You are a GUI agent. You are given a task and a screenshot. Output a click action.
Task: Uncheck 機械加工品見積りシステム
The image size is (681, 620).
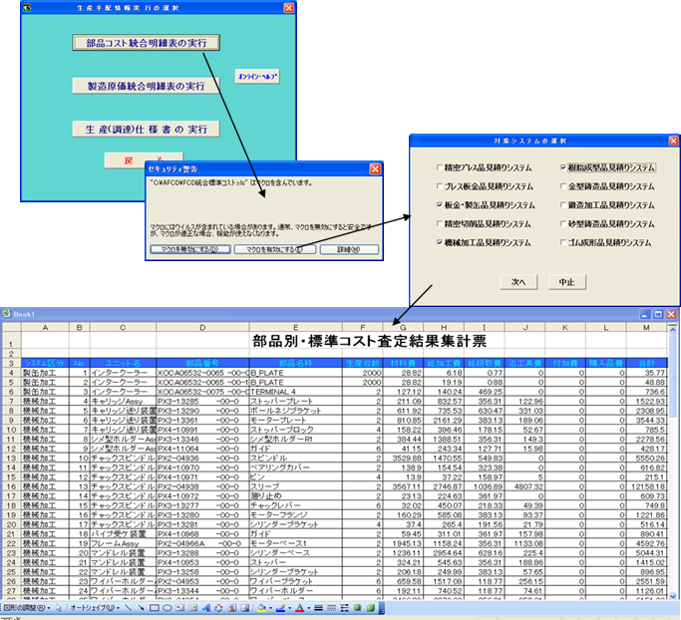[x=439, y=242]
